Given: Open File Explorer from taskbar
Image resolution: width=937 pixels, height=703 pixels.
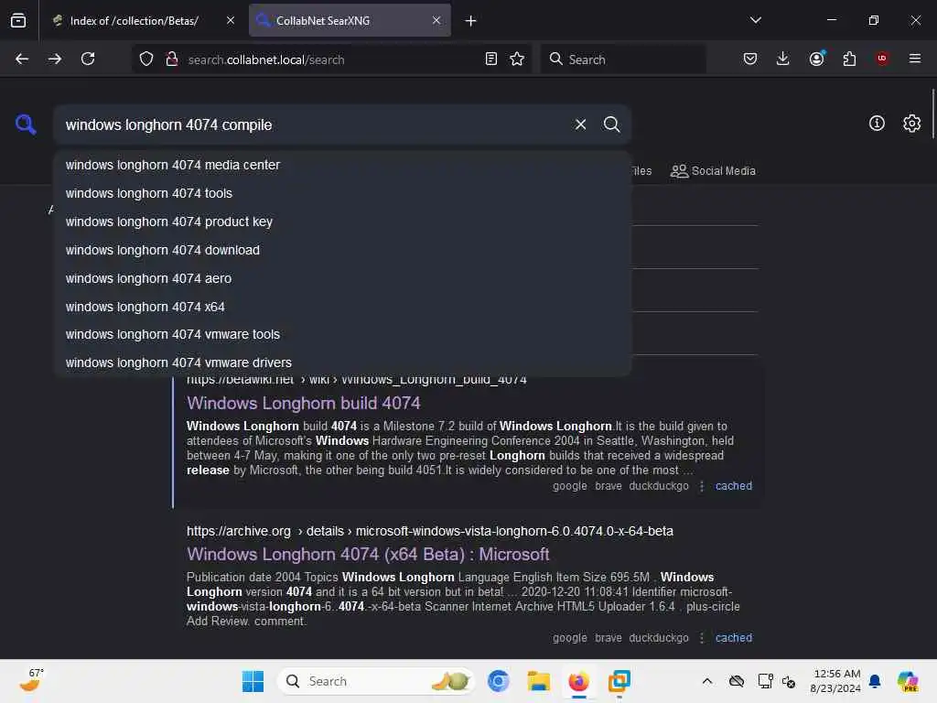Looking at the screenshot, I should (538, 681).
